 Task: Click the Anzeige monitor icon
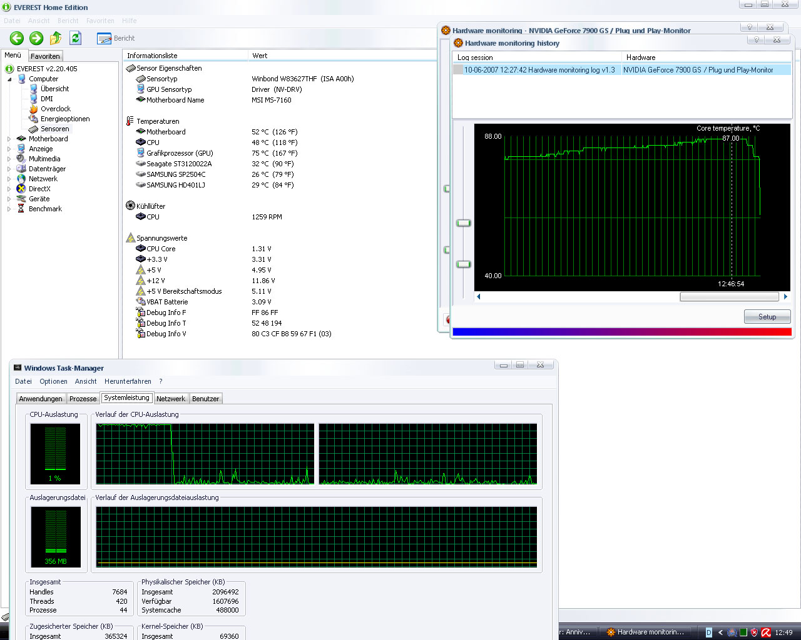[x=21, y=149]
